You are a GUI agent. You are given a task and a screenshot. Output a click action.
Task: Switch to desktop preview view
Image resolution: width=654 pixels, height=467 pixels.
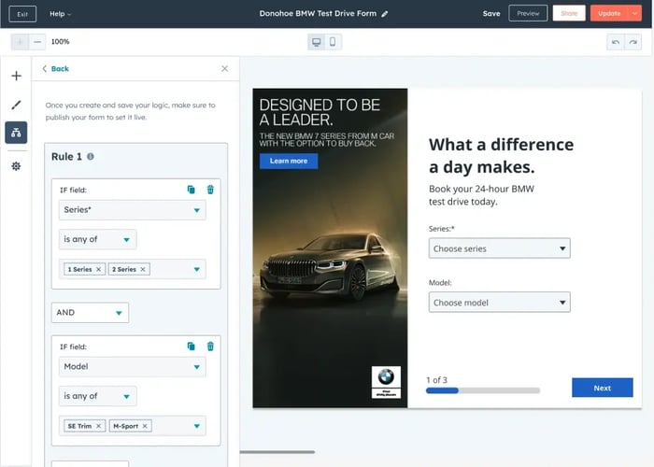click(x=316, y=42)
